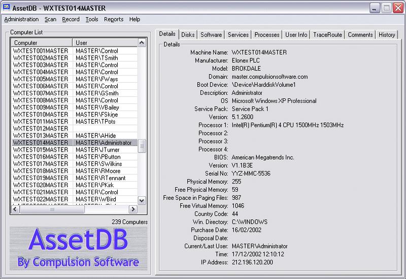Select computer WXTEST015MASTER

(x=41, y=150)
